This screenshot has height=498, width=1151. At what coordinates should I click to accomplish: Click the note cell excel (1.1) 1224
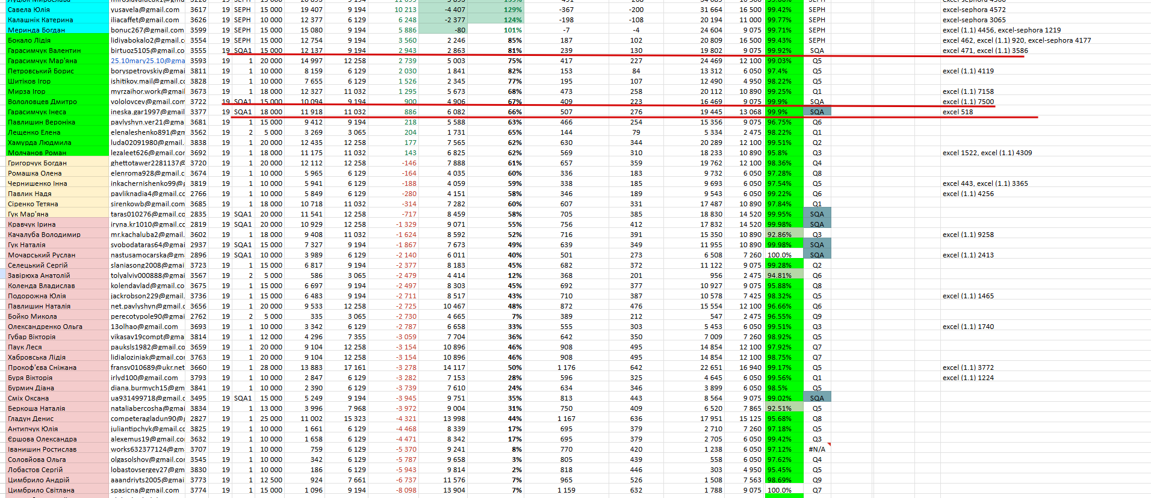click(968, 378)
